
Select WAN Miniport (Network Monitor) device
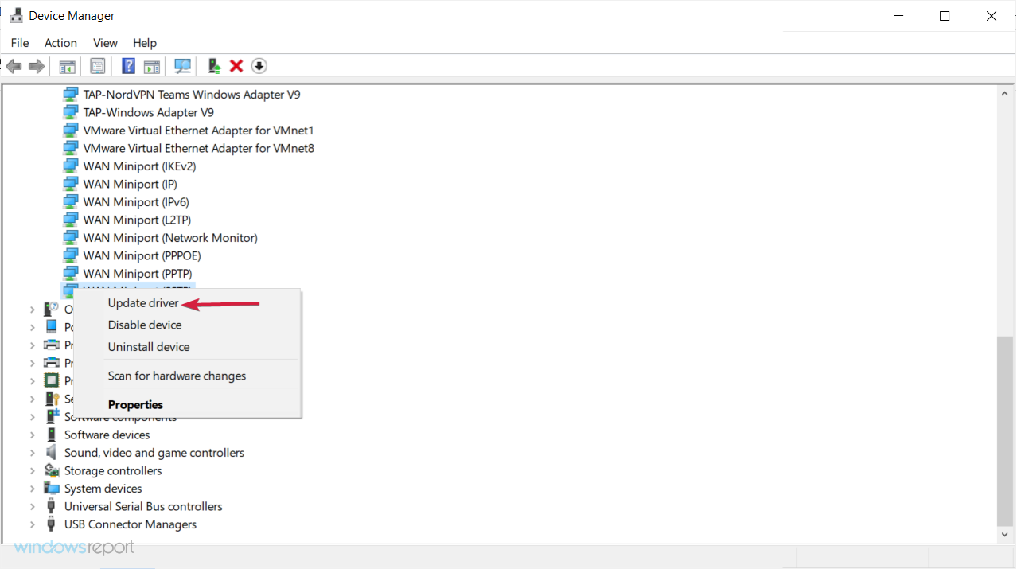(170, 238)
